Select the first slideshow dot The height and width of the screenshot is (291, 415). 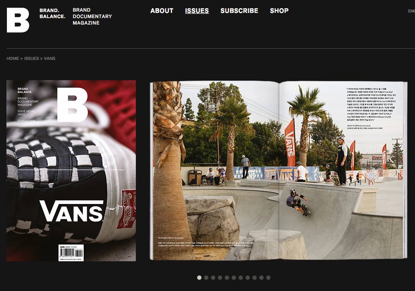[199, 278]
